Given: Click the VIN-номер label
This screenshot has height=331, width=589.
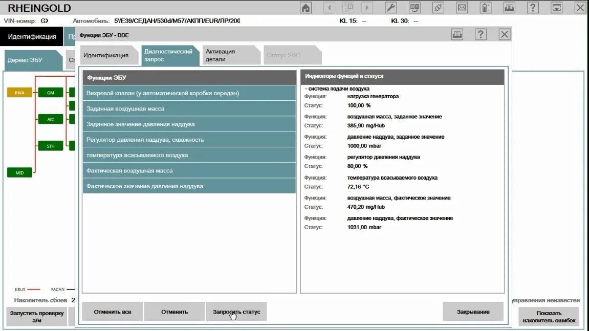Looking at the screenshot, I should pos(20,20).
